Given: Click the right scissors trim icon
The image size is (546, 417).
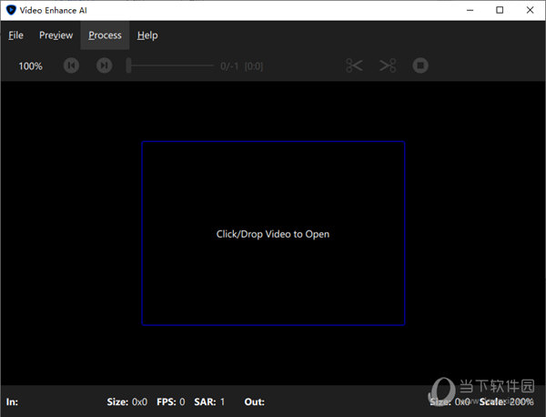Looking at the screenshot, I should [x=388, y=66].
